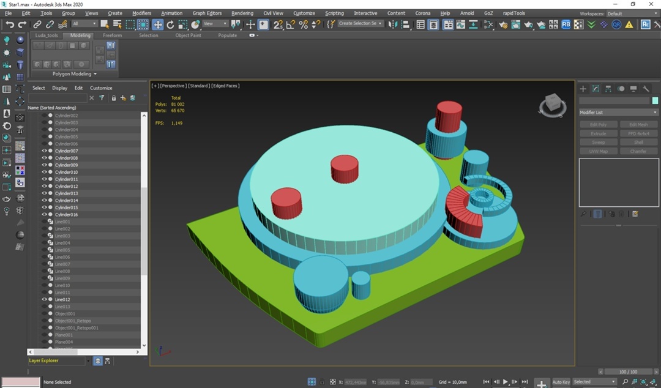Expand the Polygon Modeling panel
The width and height of the screenshot is (661, 388).
pyautogui.click(x=74, y=74)
